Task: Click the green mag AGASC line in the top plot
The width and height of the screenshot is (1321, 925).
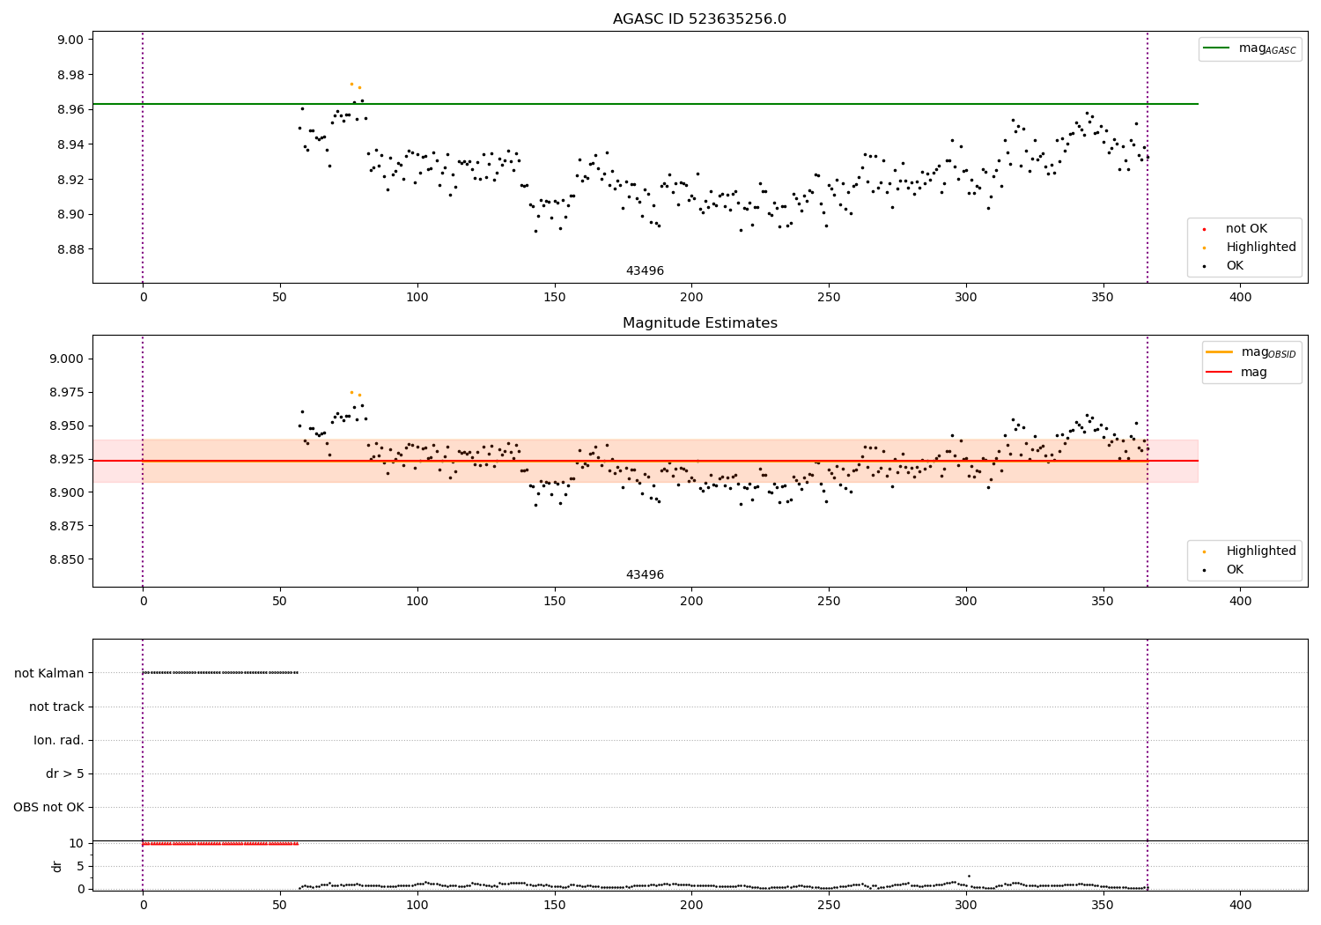Action: pyautogui.click(x=645, y=104)
